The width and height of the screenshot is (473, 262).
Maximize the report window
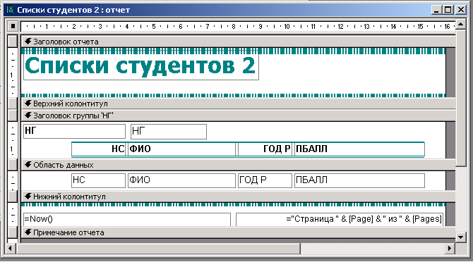click(x=448, y=10)
